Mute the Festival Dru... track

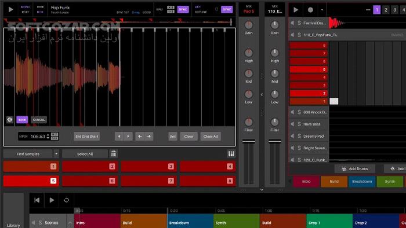click(292, 23)
